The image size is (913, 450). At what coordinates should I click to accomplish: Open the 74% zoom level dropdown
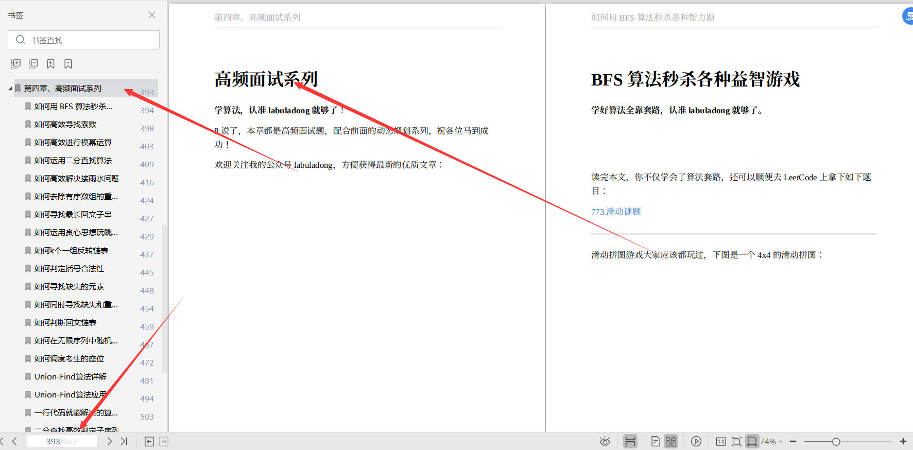click(771, 441)
